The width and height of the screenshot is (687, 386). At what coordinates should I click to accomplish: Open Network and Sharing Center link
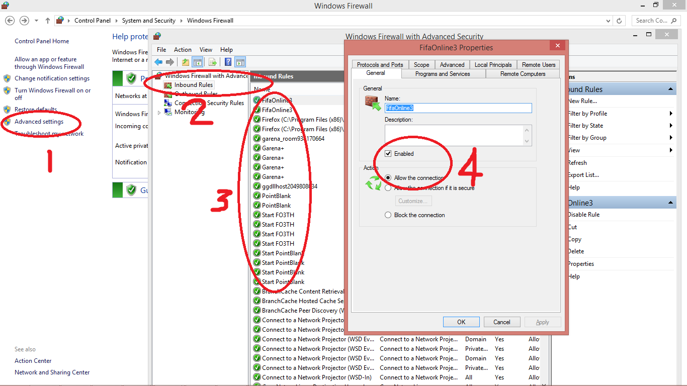click(52, 372)
